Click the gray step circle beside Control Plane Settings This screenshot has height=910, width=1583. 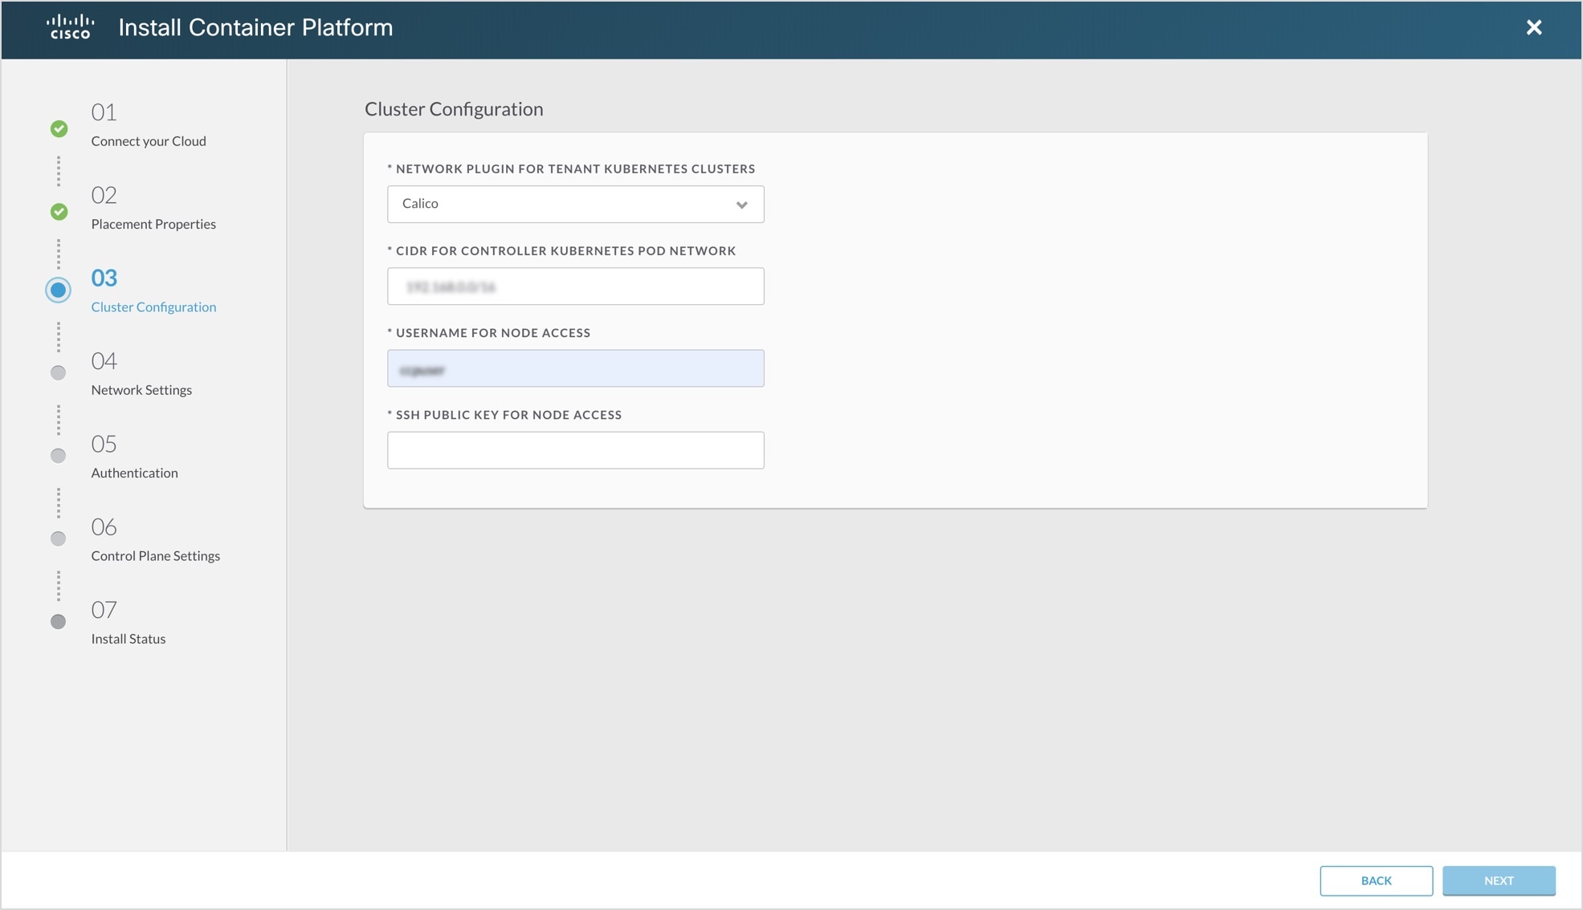58,538
